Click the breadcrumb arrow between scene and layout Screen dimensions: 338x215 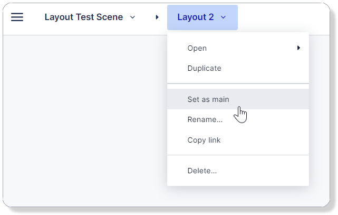157,17
